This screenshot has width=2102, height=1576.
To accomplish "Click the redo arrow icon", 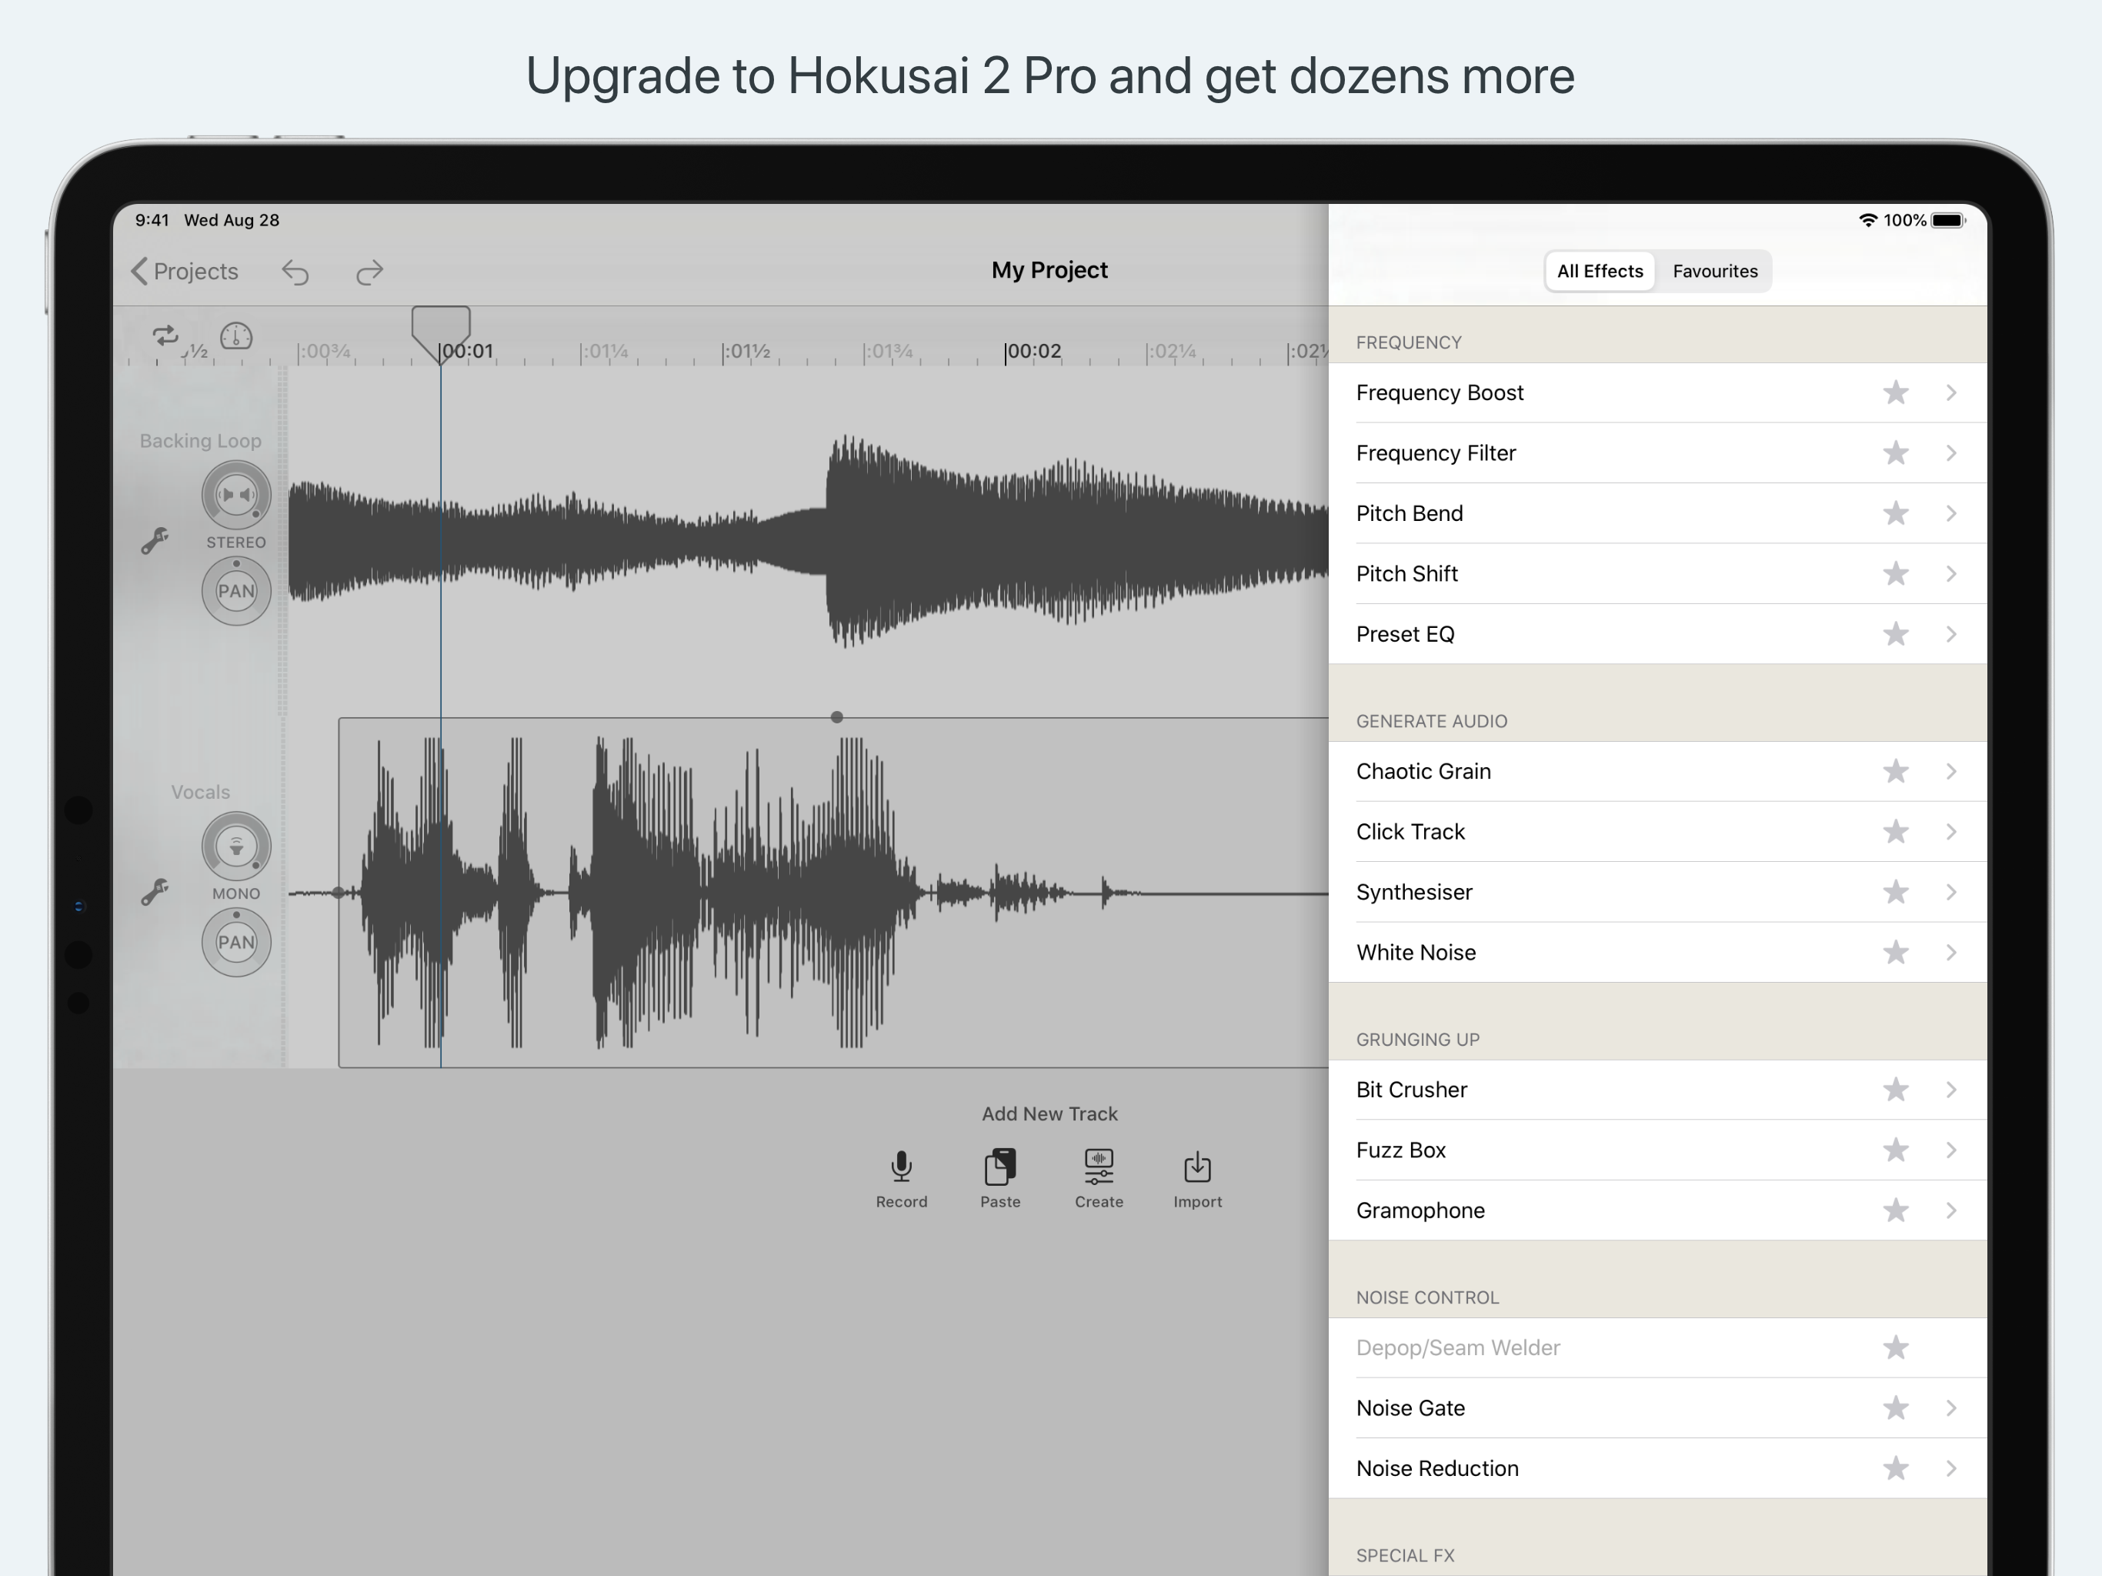I will (369, 274).
